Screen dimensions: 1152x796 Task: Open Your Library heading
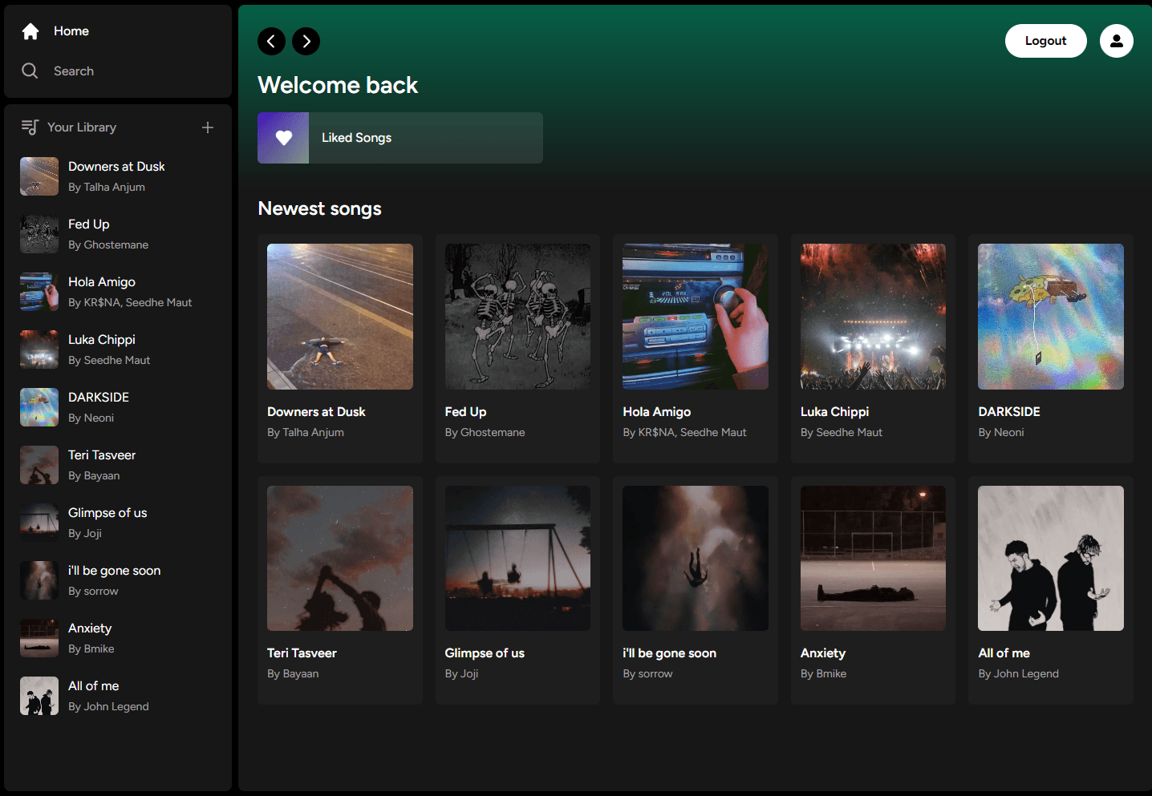pos(82,127)
